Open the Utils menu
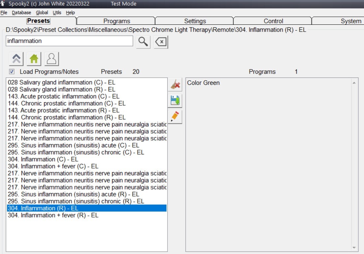 (57, 13)
